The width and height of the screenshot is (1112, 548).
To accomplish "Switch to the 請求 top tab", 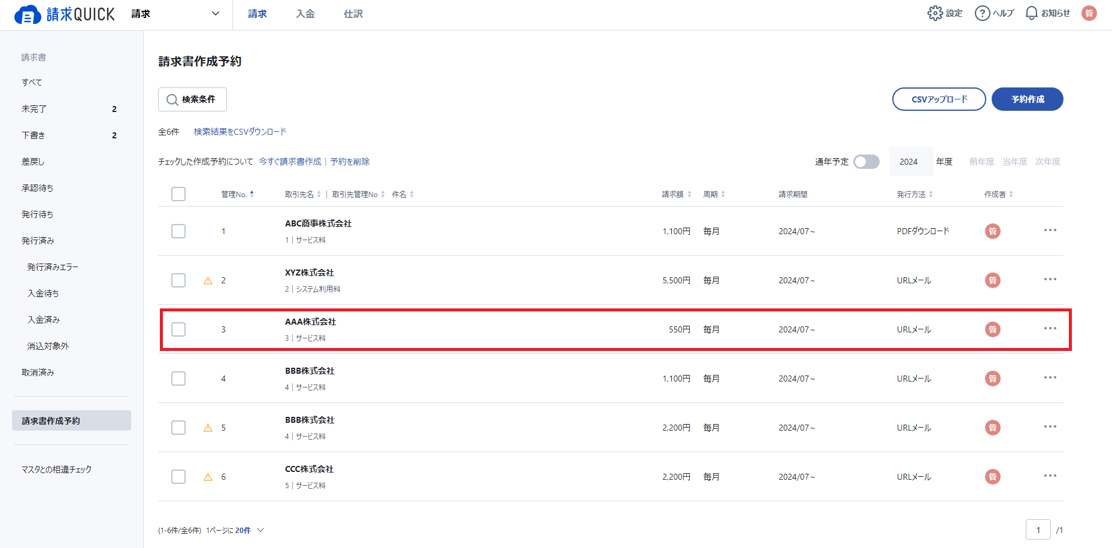I will [257, 14].
